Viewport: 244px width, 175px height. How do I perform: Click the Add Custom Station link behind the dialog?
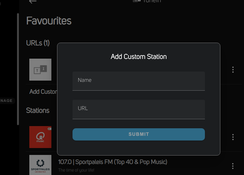tap(43, 92)
